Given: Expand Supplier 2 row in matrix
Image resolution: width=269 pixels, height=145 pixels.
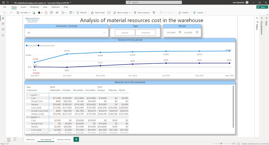Looking at the screenshot, I should (x=27, y=117).
